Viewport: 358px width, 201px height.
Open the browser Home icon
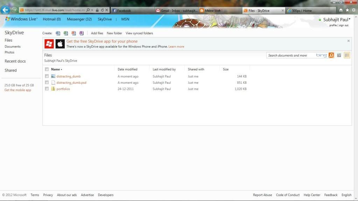point(341,10)
